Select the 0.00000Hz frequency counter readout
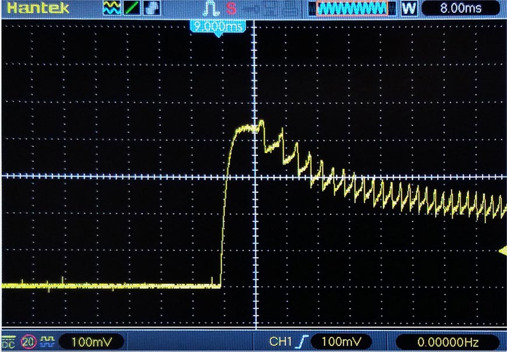The height and width of the screenshot is (352, 507). pos(448,342)
